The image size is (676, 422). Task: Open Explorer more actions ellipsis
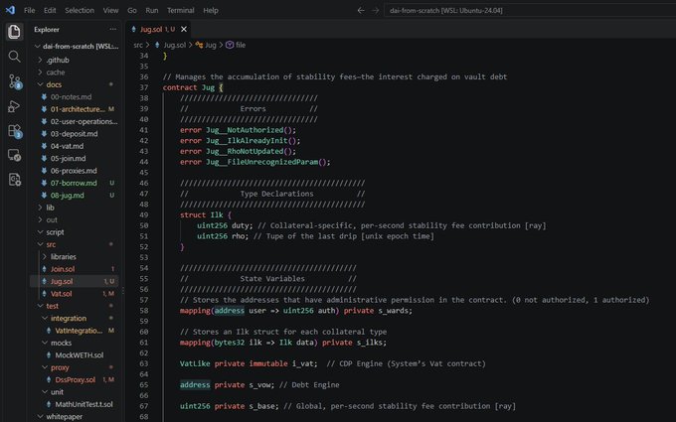(x=113, y=29)
